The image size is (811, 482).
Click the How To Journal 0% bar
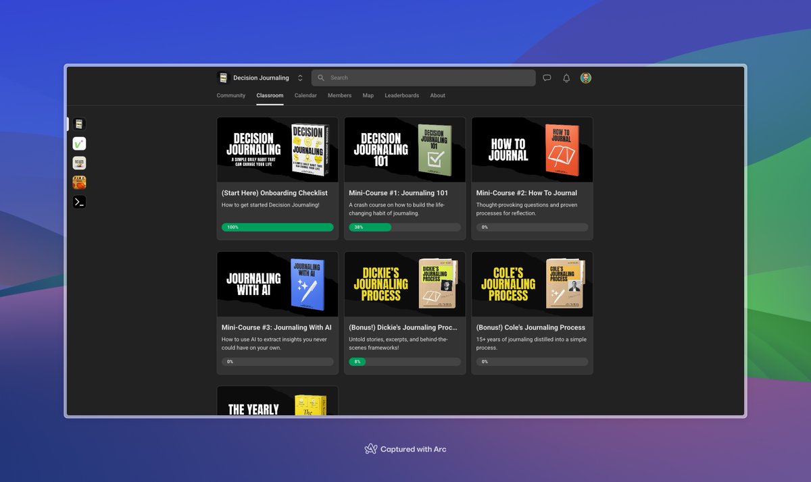532,227
